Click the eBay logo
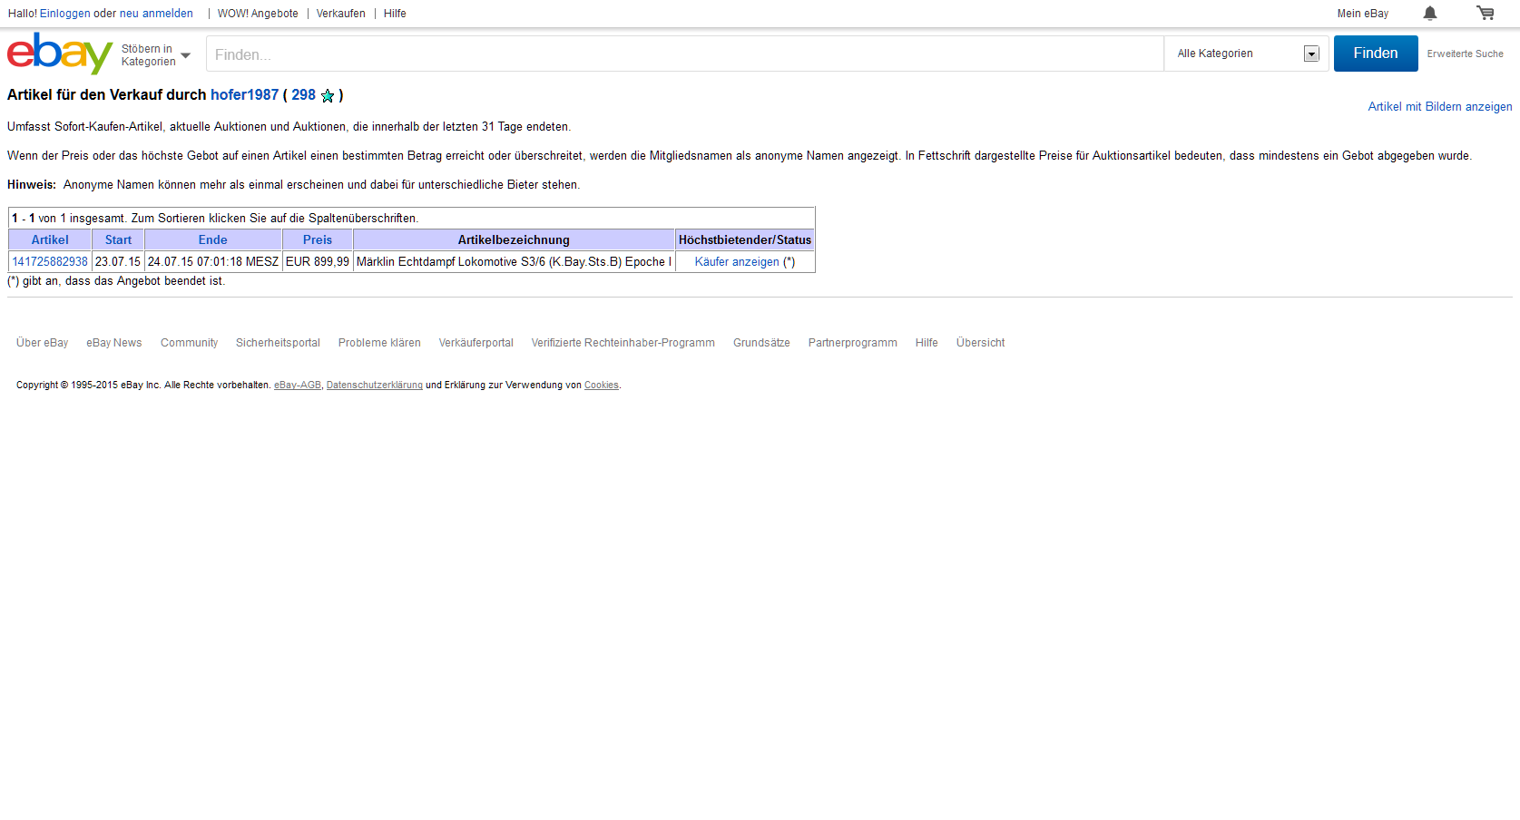This screenshot has height=820, width=1520. 60,54
